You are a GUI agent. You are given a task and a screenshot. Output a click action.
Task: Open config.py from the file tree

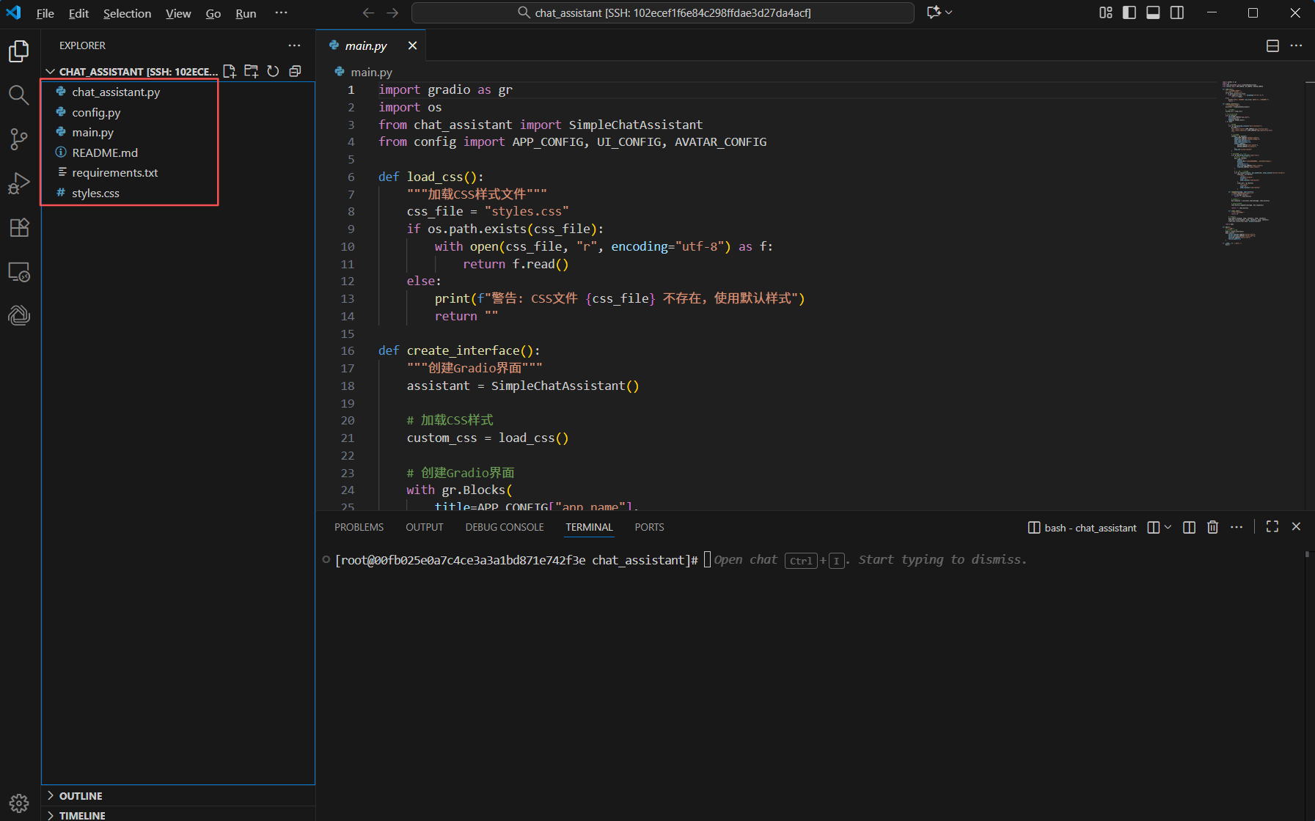[96, 112]
